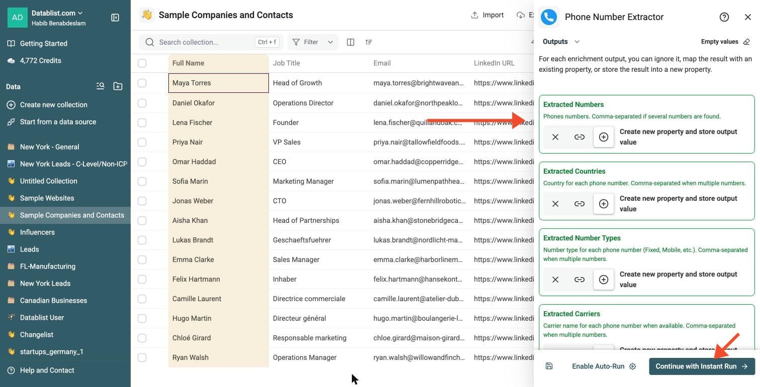Open the sort icon in toolbar
760x387 pixels.
pos(369,42)
